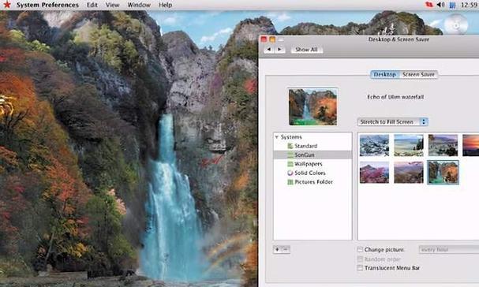
Task: Click the volume speaker icon in menu bar
Action: tap(440, 5)
